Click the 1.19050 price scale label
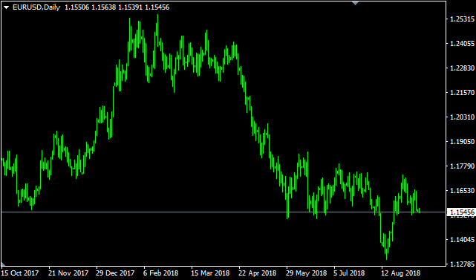Screen dimensions: 476x280 (462, 142)
